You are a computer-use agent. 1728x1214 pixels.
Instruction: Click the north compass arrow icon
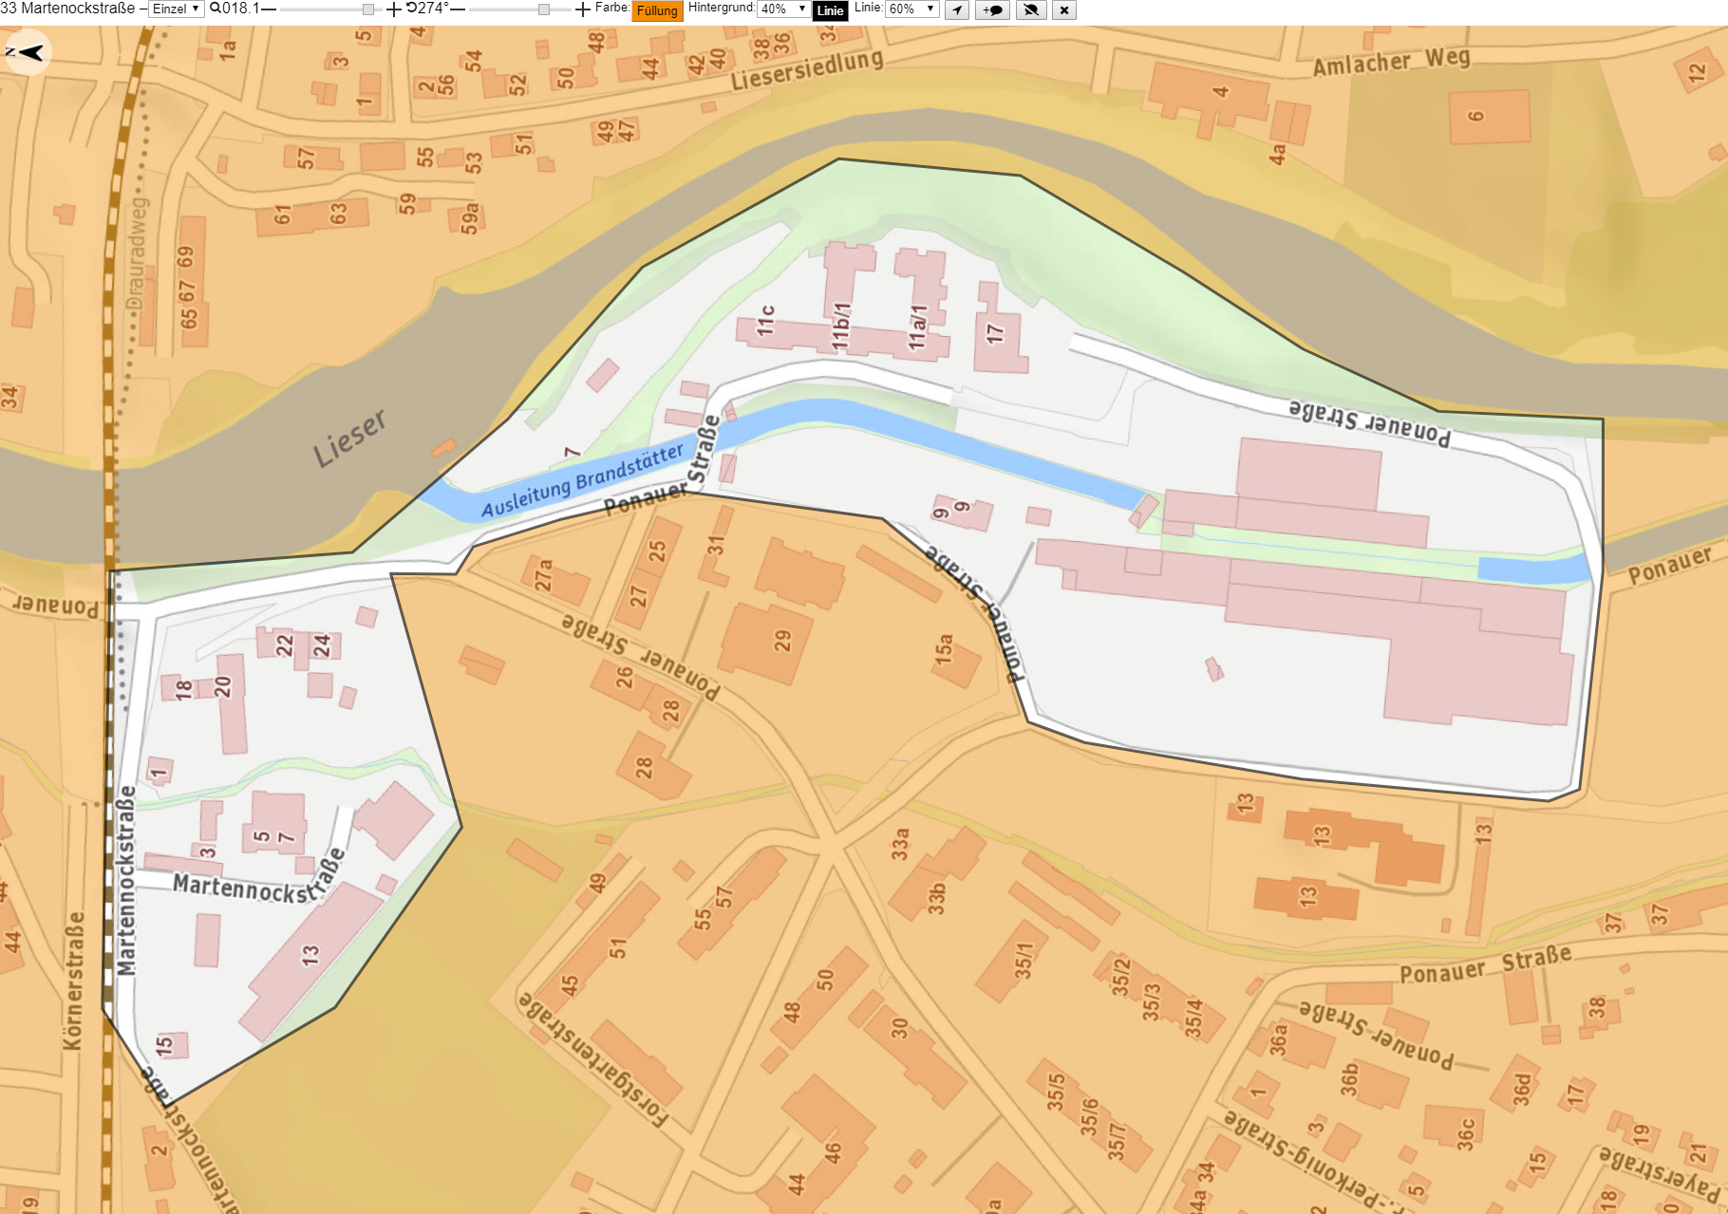click(x=28, y=52)
